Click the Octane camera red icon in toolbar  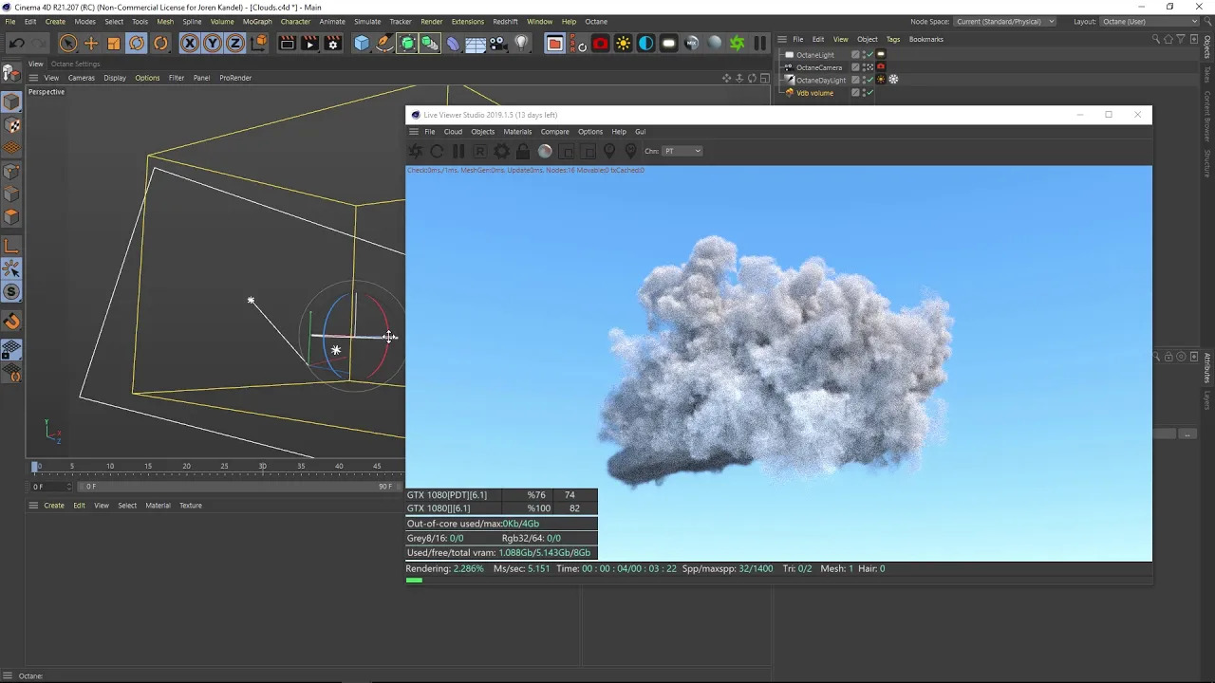click(600, 43)
